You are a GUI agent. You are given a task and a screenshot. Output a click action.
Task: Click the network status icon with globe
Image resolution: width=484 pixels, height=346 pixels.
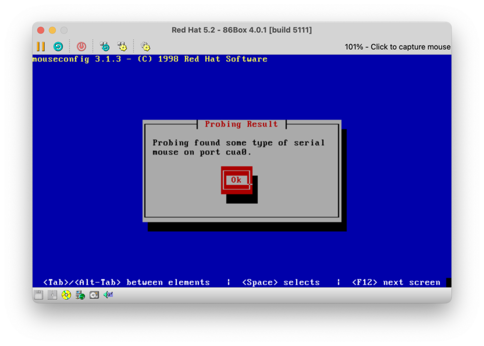coord(80,295)
